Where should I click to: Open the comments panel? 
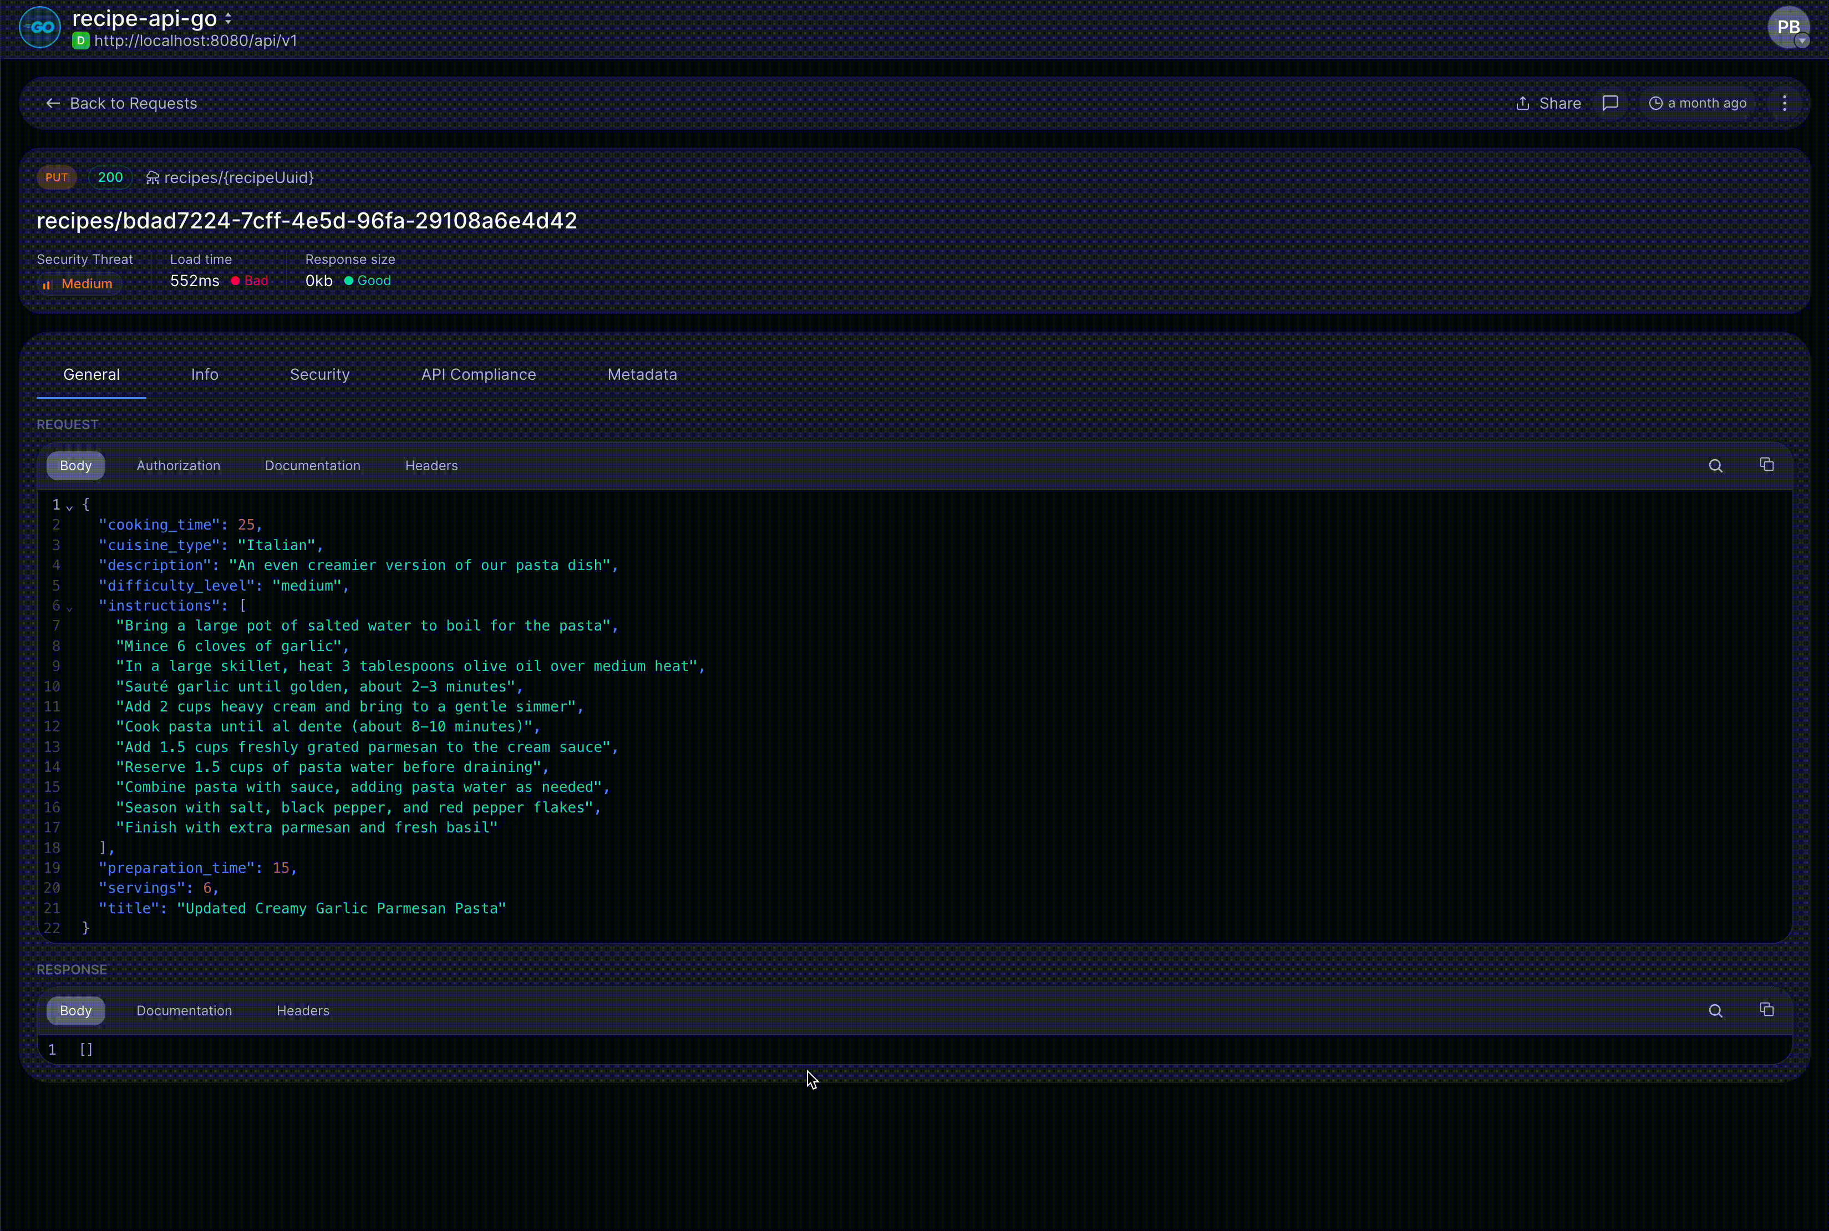point(1611,103)
